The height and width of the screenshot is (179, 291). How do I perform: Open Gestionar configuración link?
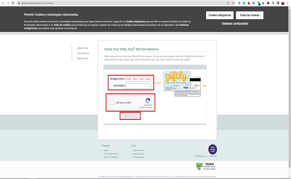pyautogui.click(x=235, y=23)
